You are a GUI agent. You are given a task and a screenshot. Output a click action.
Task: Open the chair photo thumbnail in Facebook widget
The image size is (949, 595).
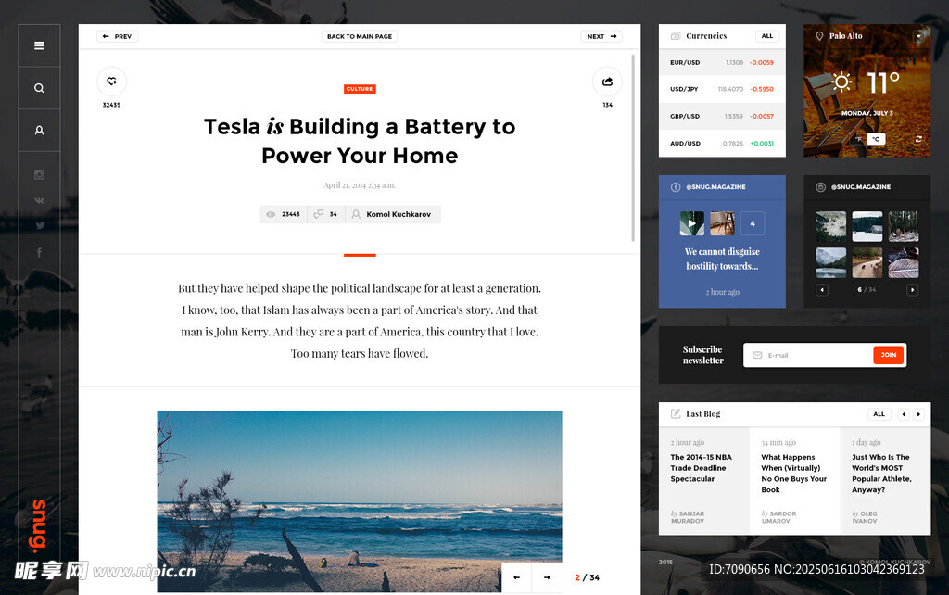[722, 223]
